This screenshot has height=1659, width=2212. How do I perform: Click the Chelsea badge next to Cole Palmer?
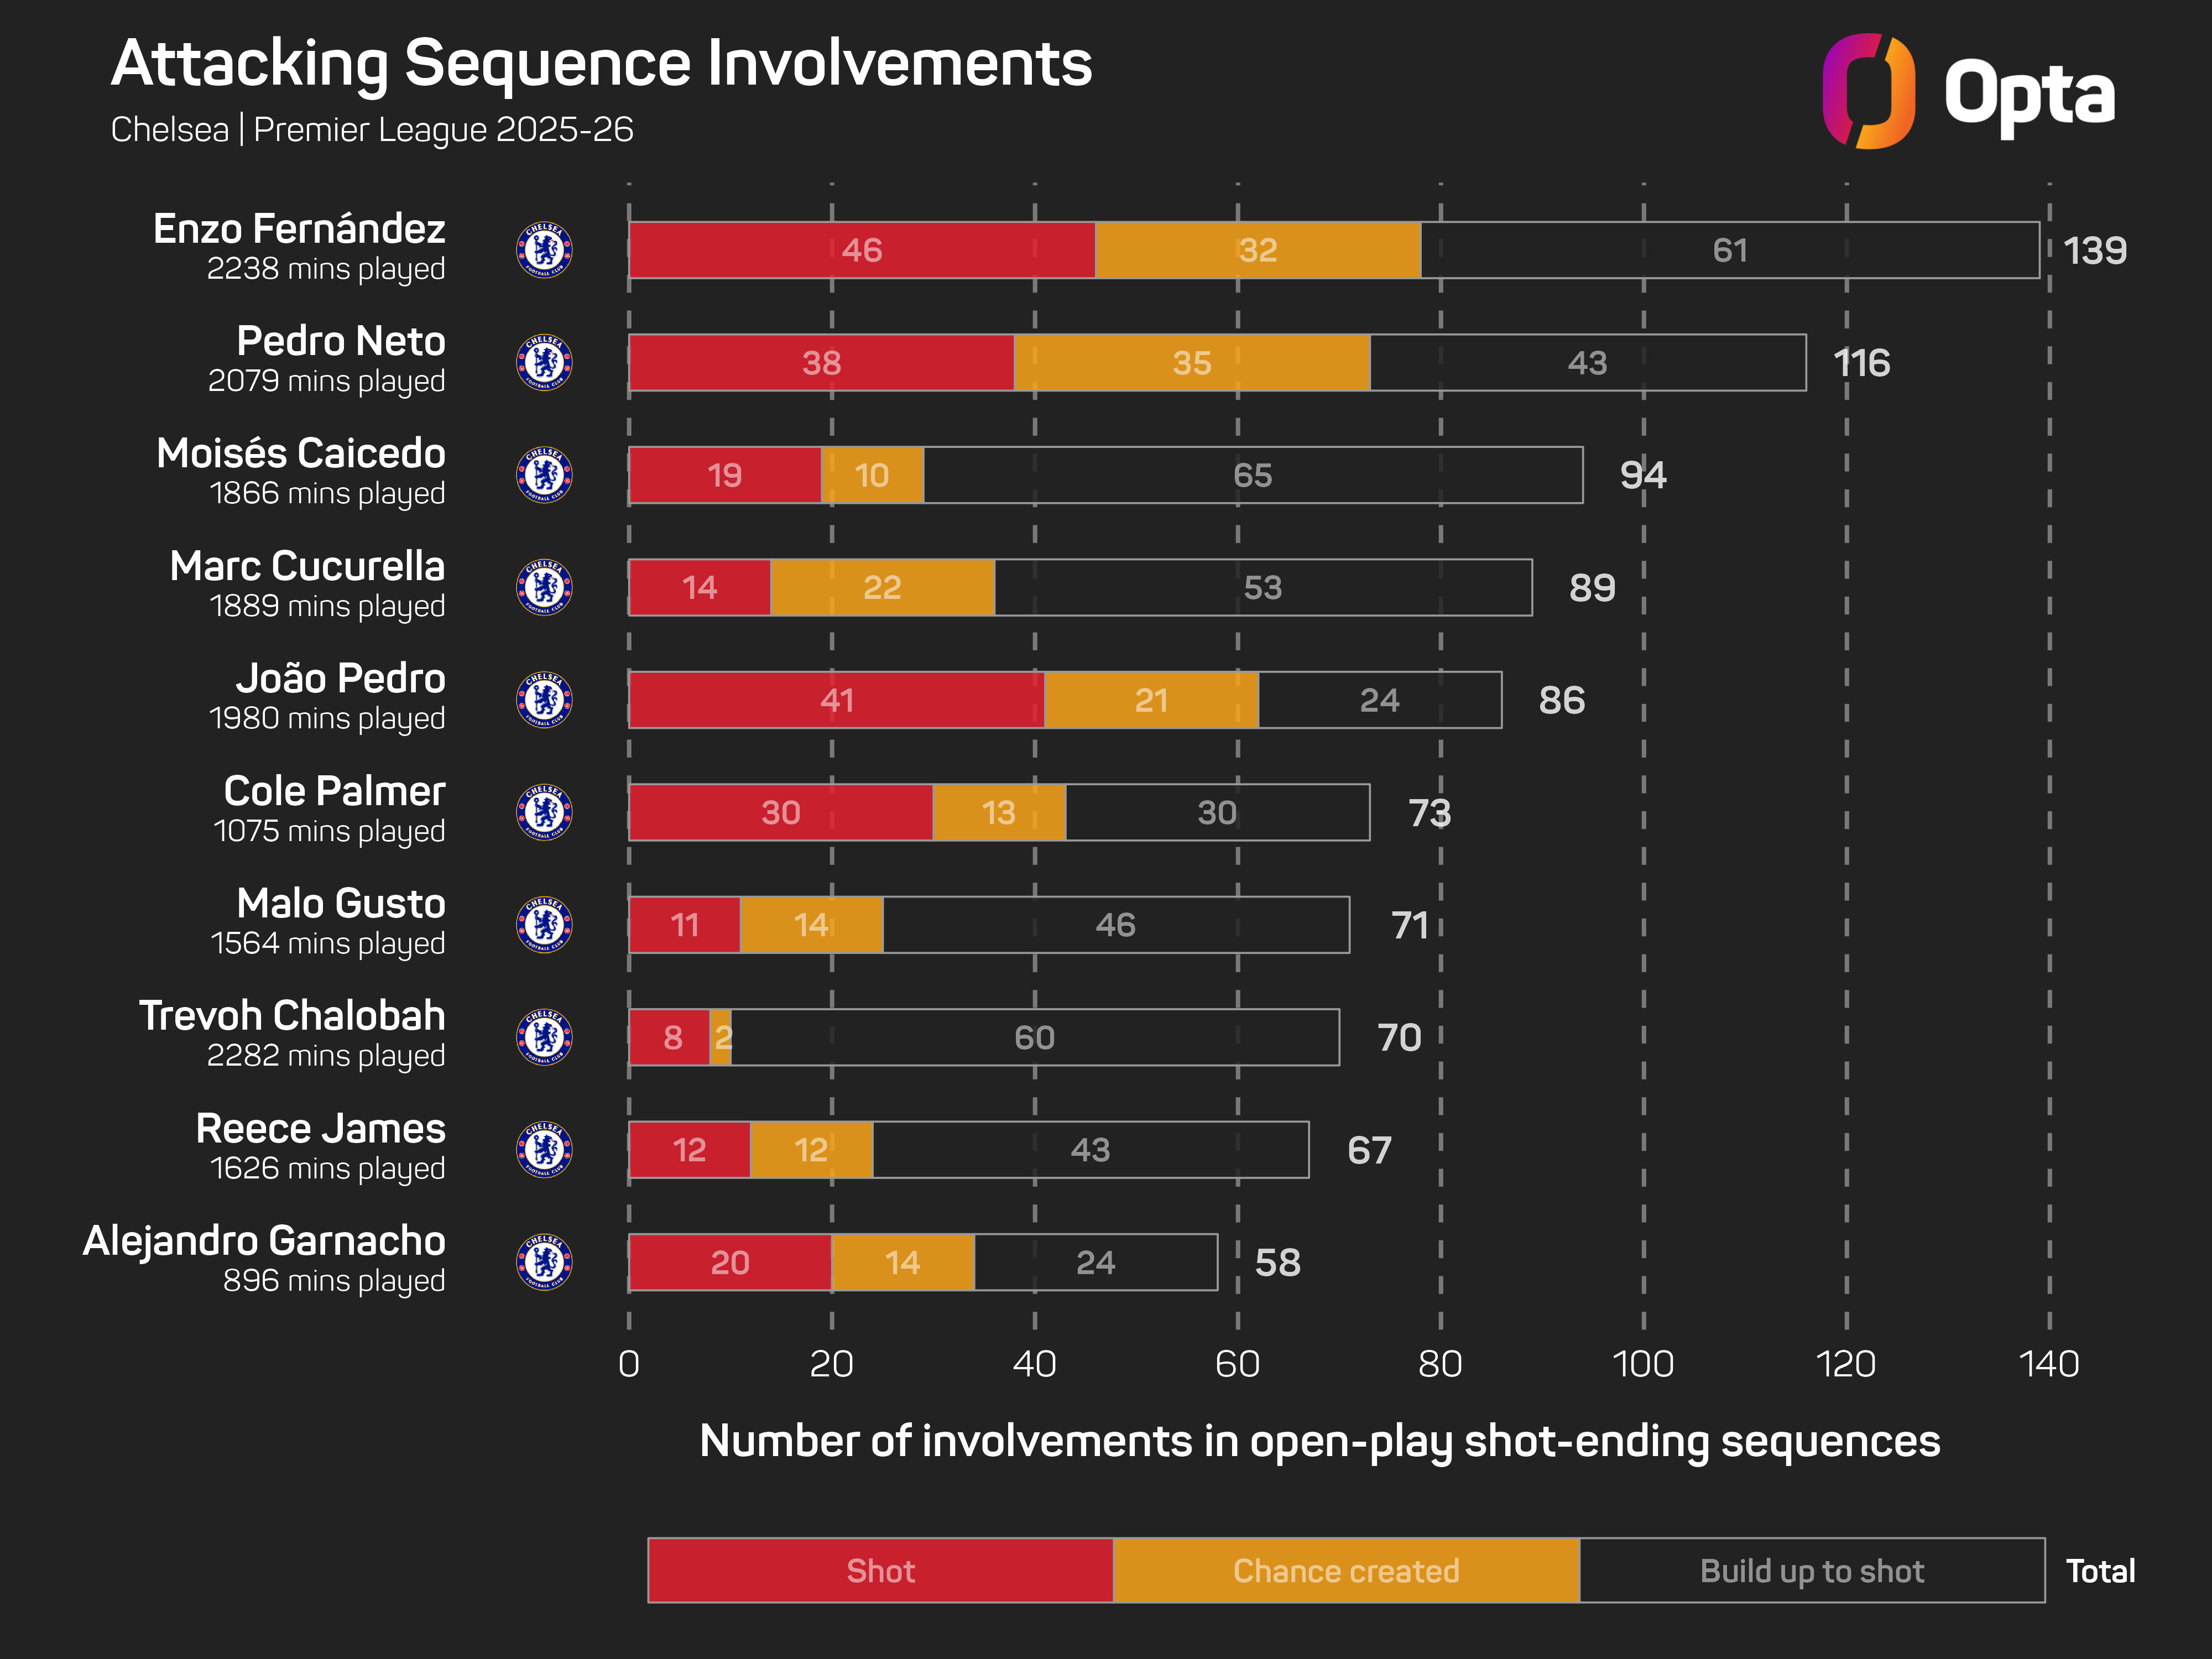point(544,812)
